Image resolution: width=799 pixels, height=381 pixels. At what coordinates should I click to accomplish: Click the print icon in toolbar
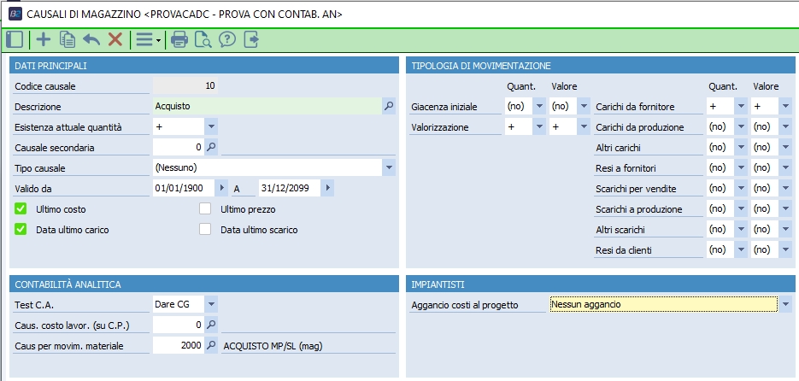point(179,39)
